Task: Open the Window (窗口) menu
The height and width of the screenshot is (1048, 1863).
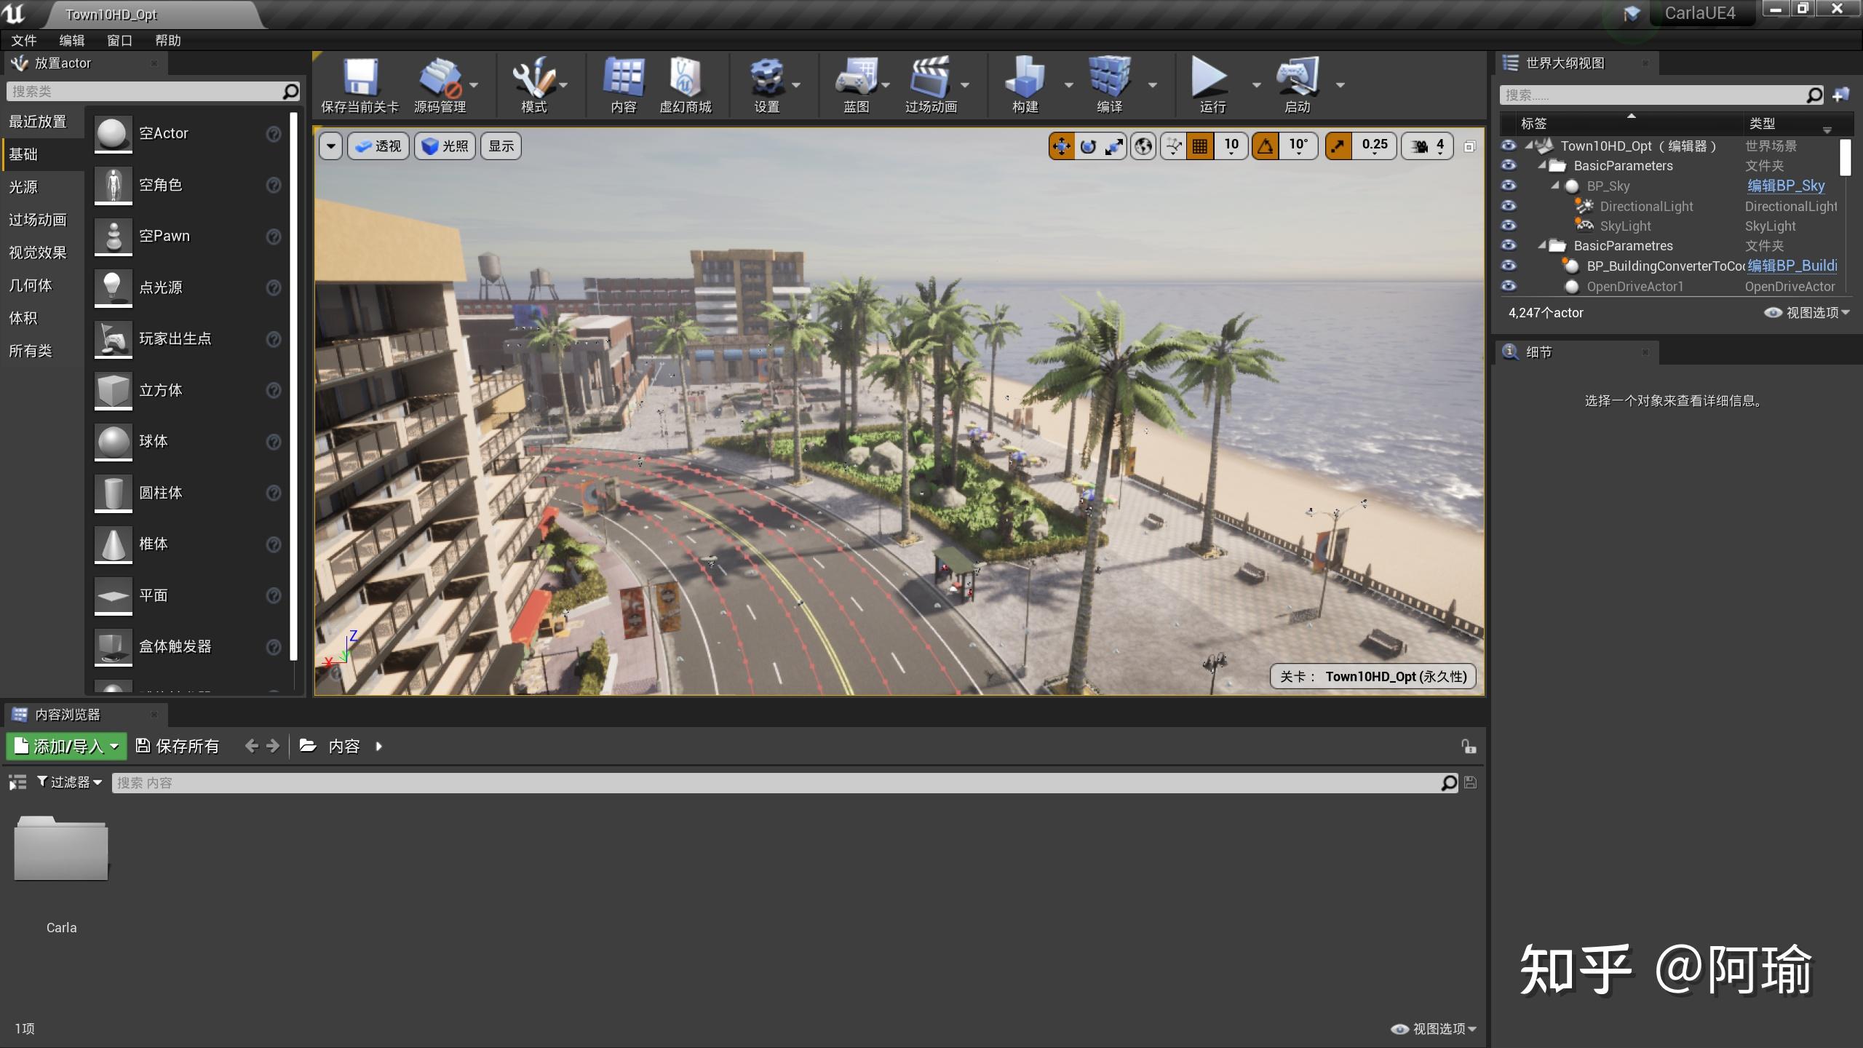Action: 119,41
